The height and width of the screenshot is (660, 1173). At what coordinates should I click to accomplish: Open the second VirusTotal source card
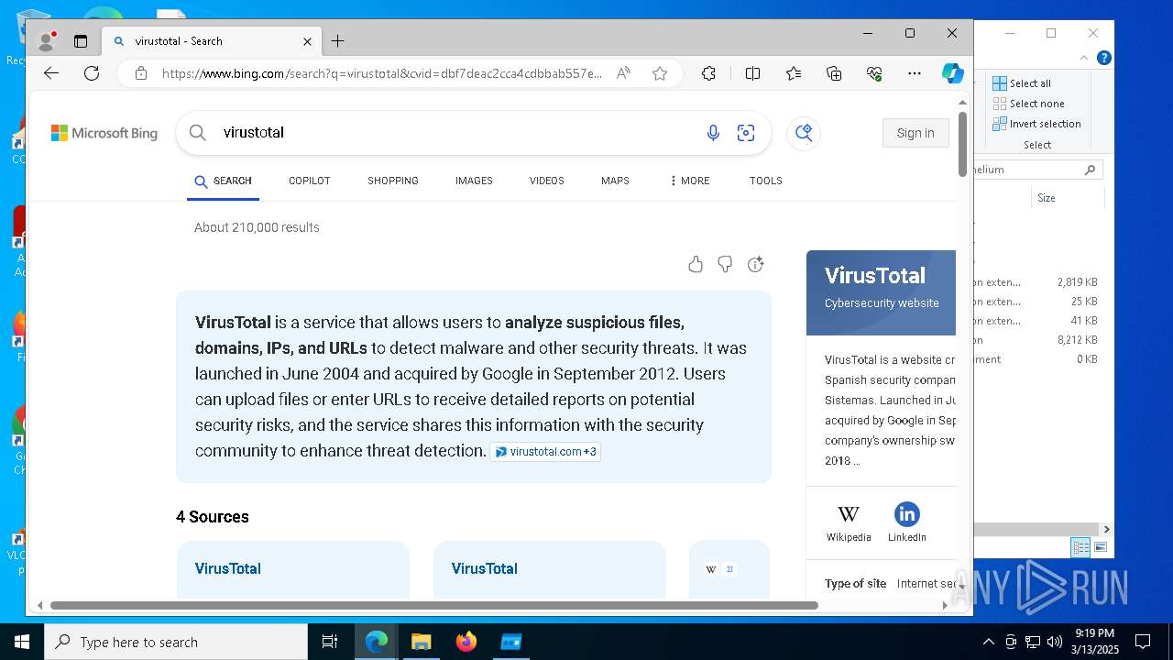coord(550,569)
